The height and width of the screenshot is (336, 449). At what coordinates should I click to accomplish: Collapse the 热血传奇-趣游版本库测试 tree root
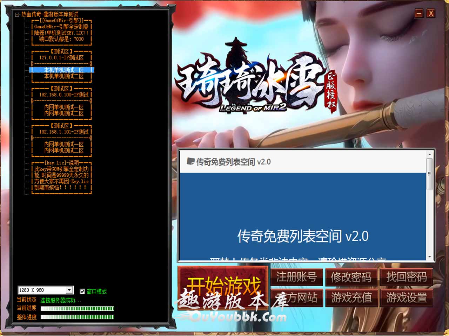(17, 15)
